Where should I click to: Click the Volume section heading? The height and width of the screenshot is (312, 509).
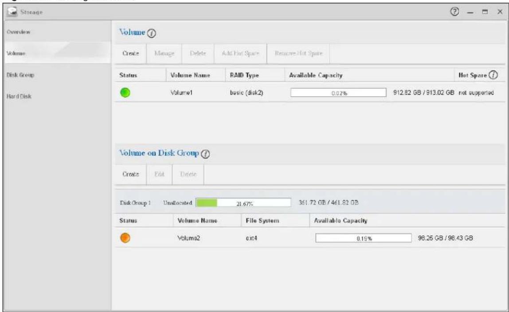(x=132, y=32)
